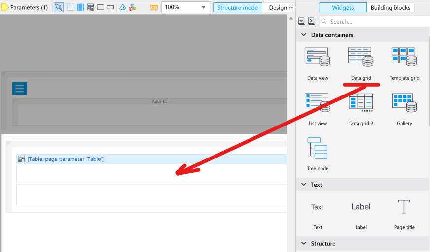
Task: Select the pointer arrow tool in toolbar
Action: pyautogui.click(x=59, y=7)
